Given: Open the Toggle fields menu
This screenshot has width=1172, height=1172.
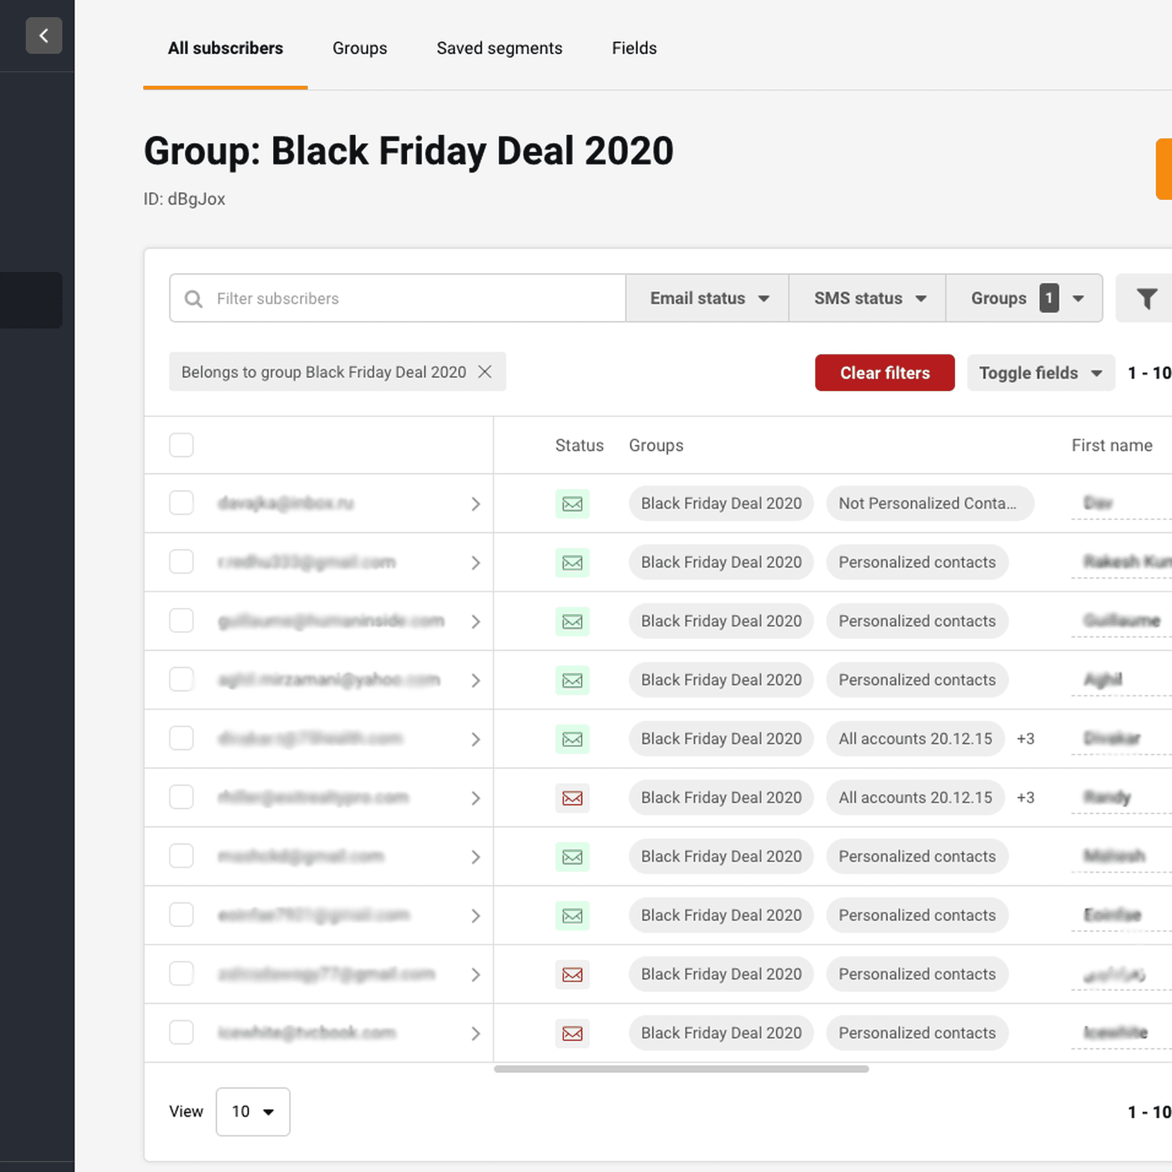Looking at the screenshot, I should tap(1040, 373).
